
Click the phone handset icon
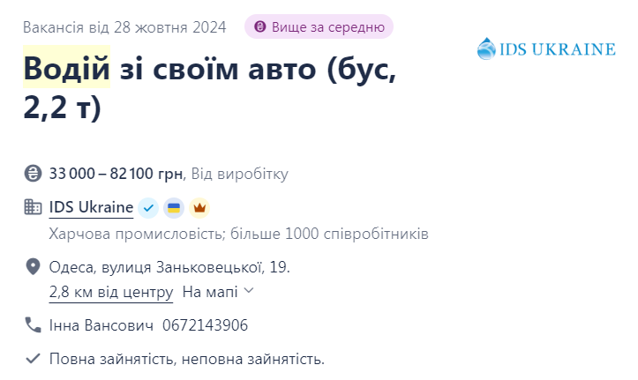coord(33,325)
